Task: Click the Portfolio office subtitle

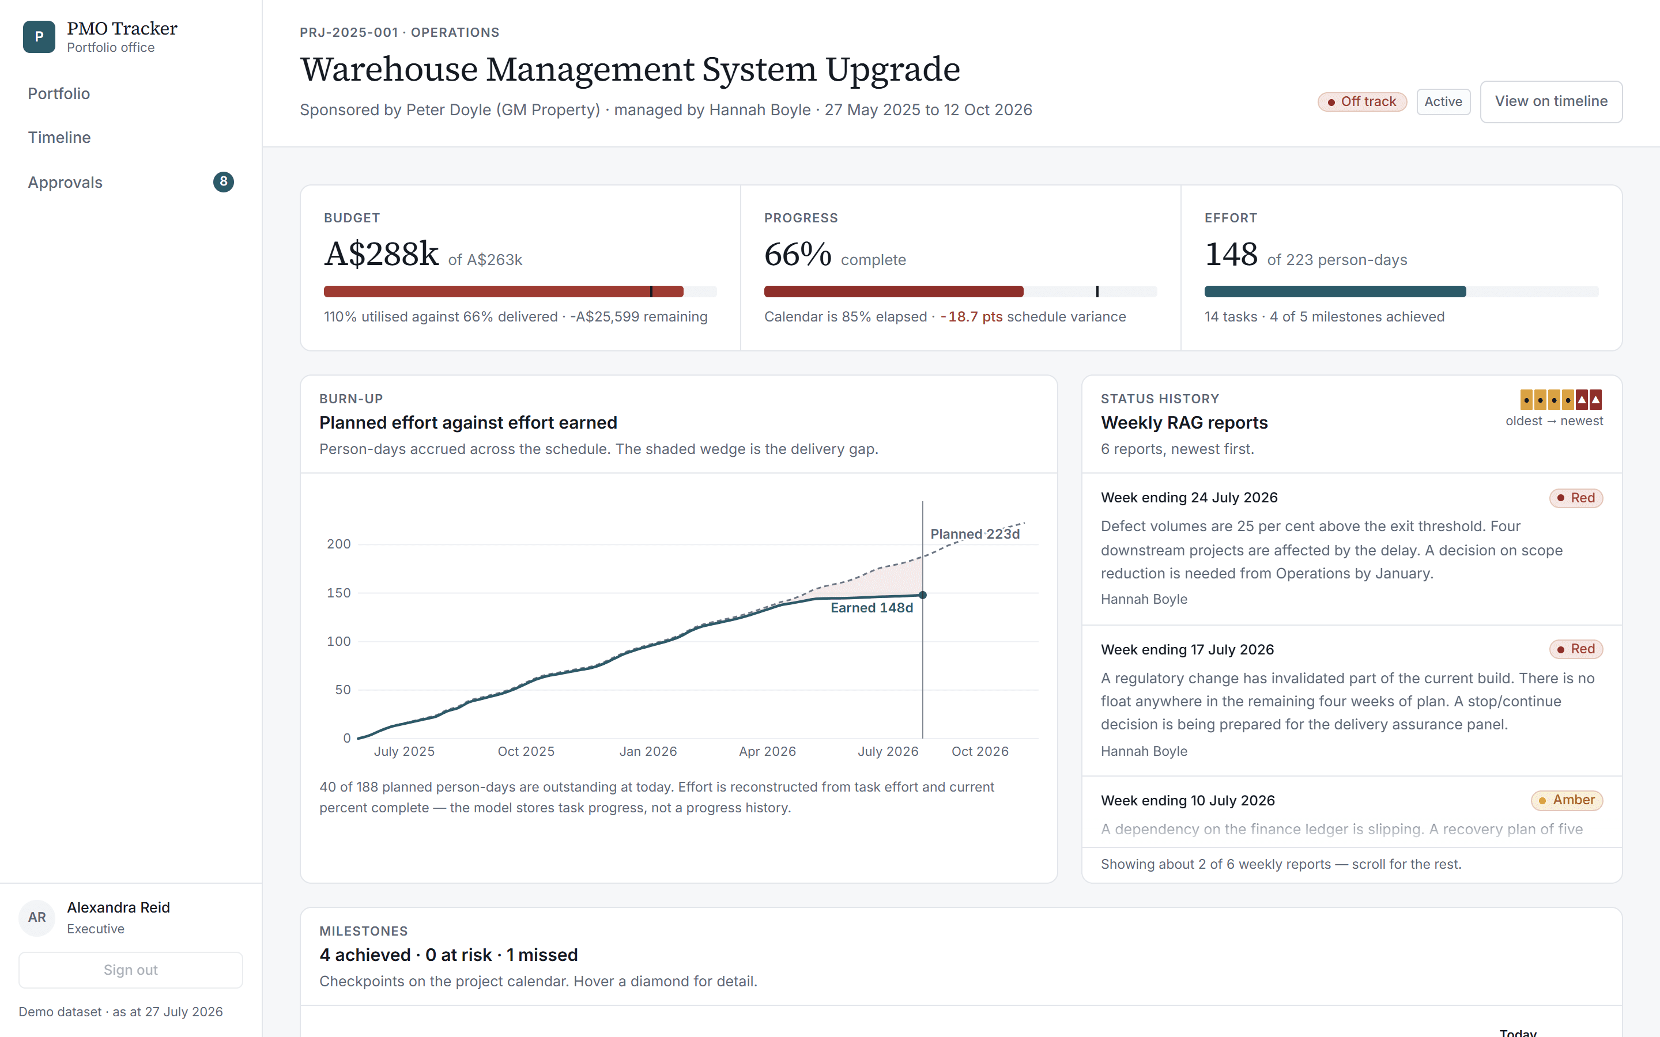Action: (111, 47)
